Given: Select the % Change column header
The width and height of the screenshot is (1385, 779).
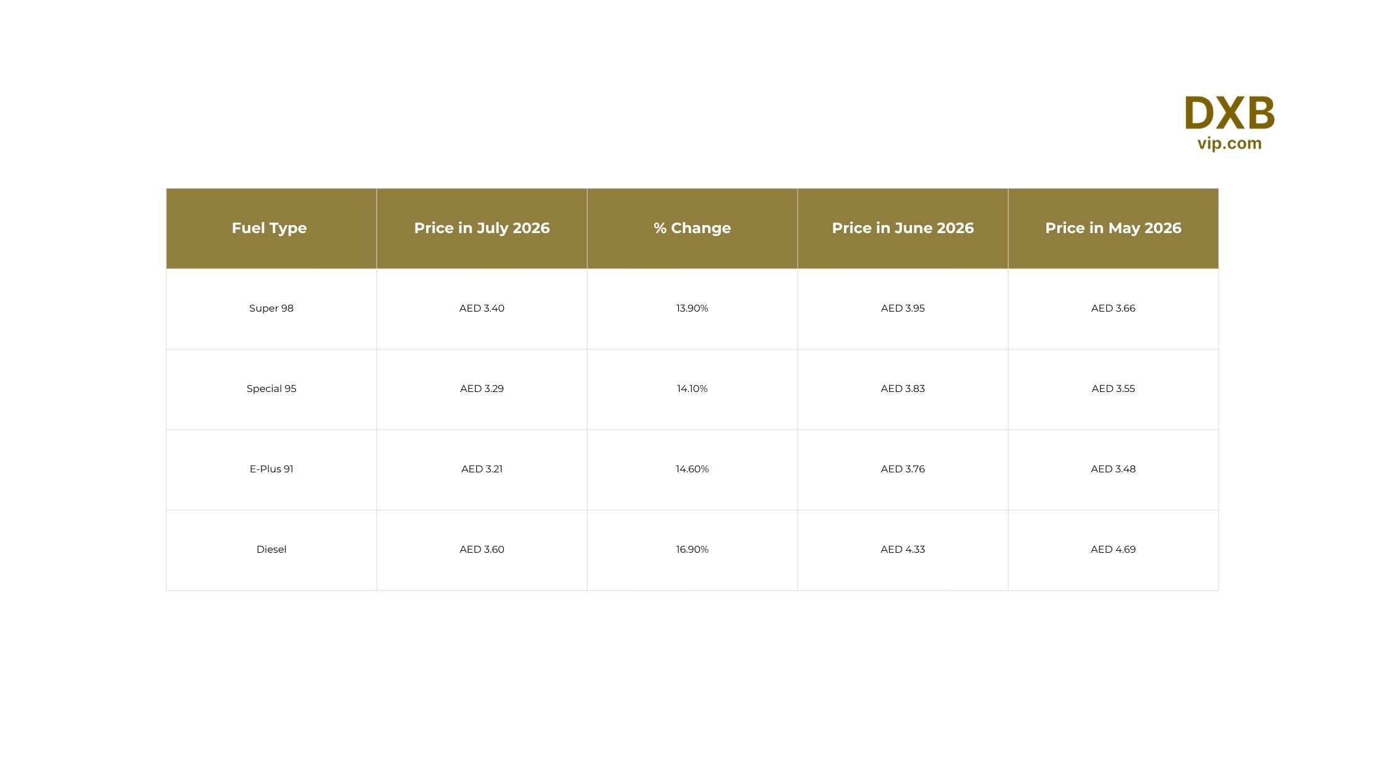Looking at the screenshot, I should (692, 228).
